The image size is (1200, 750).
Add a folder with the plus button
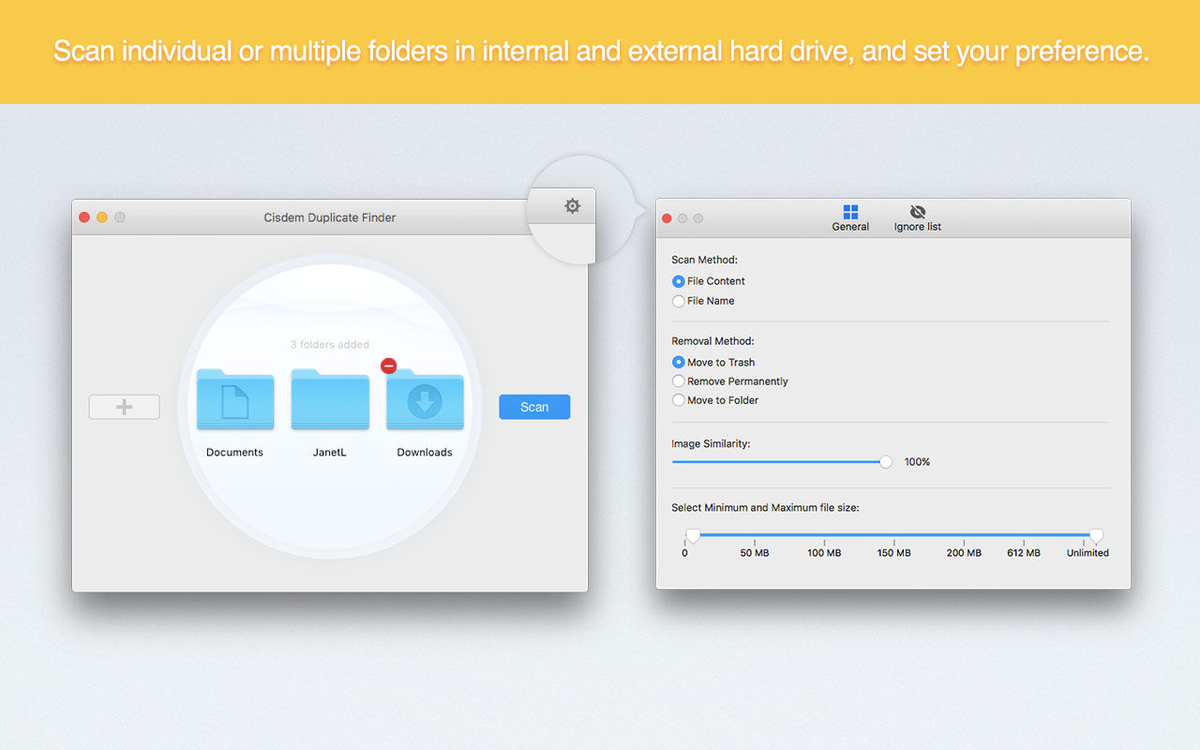coord(124,407)
